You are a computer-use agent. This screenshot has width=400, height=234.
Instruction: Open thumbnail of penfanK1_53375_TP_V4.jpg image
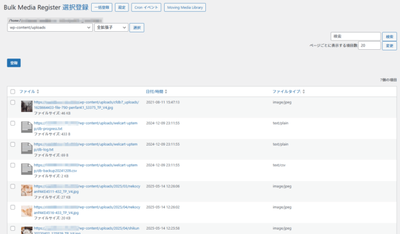(27, 106)
